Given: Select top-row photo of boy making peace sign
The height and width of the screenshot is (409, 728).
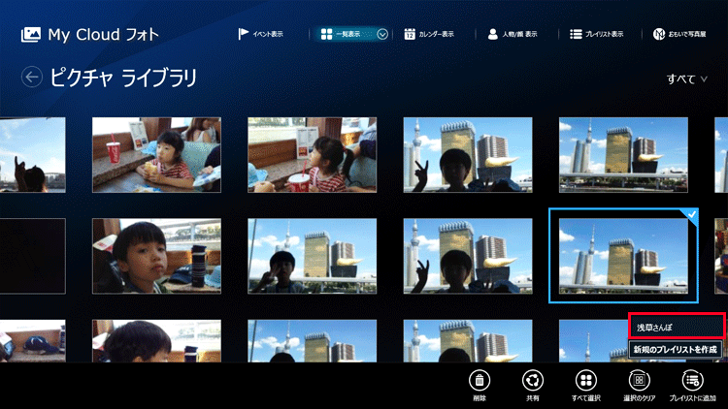Looking at the screenshot, I should pos(468,155).
